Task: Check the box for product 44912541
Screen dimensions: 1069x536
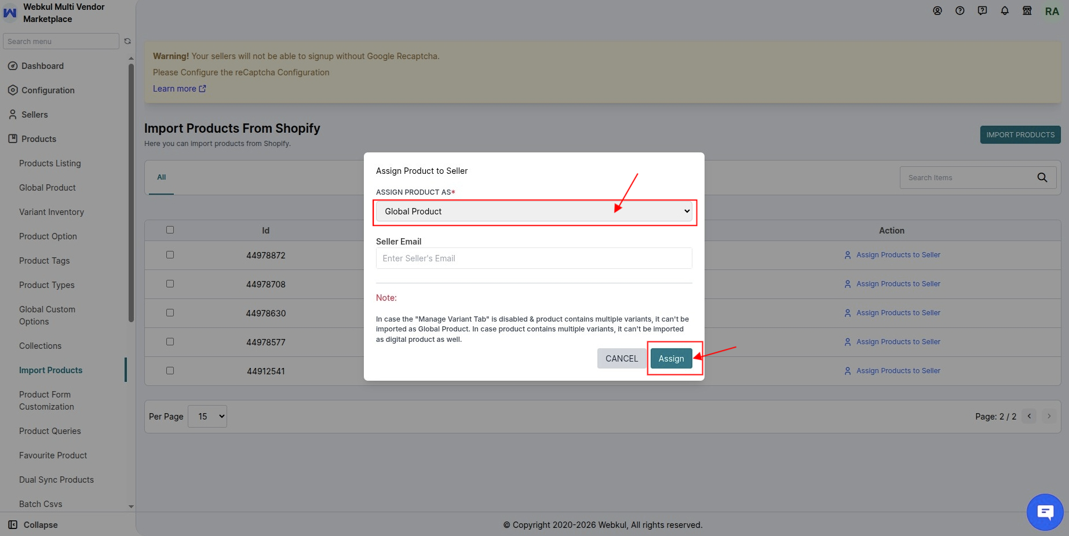Action: (x=170, y=371)
